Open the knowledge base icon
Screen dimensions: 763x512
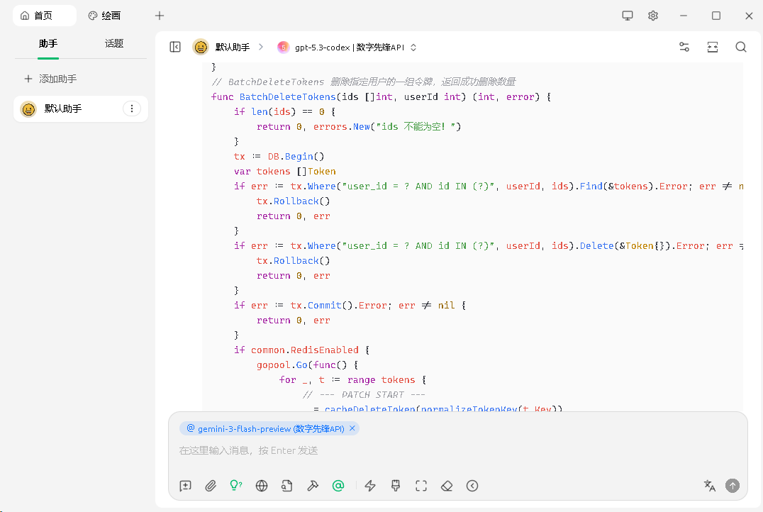tap(287, 486)
